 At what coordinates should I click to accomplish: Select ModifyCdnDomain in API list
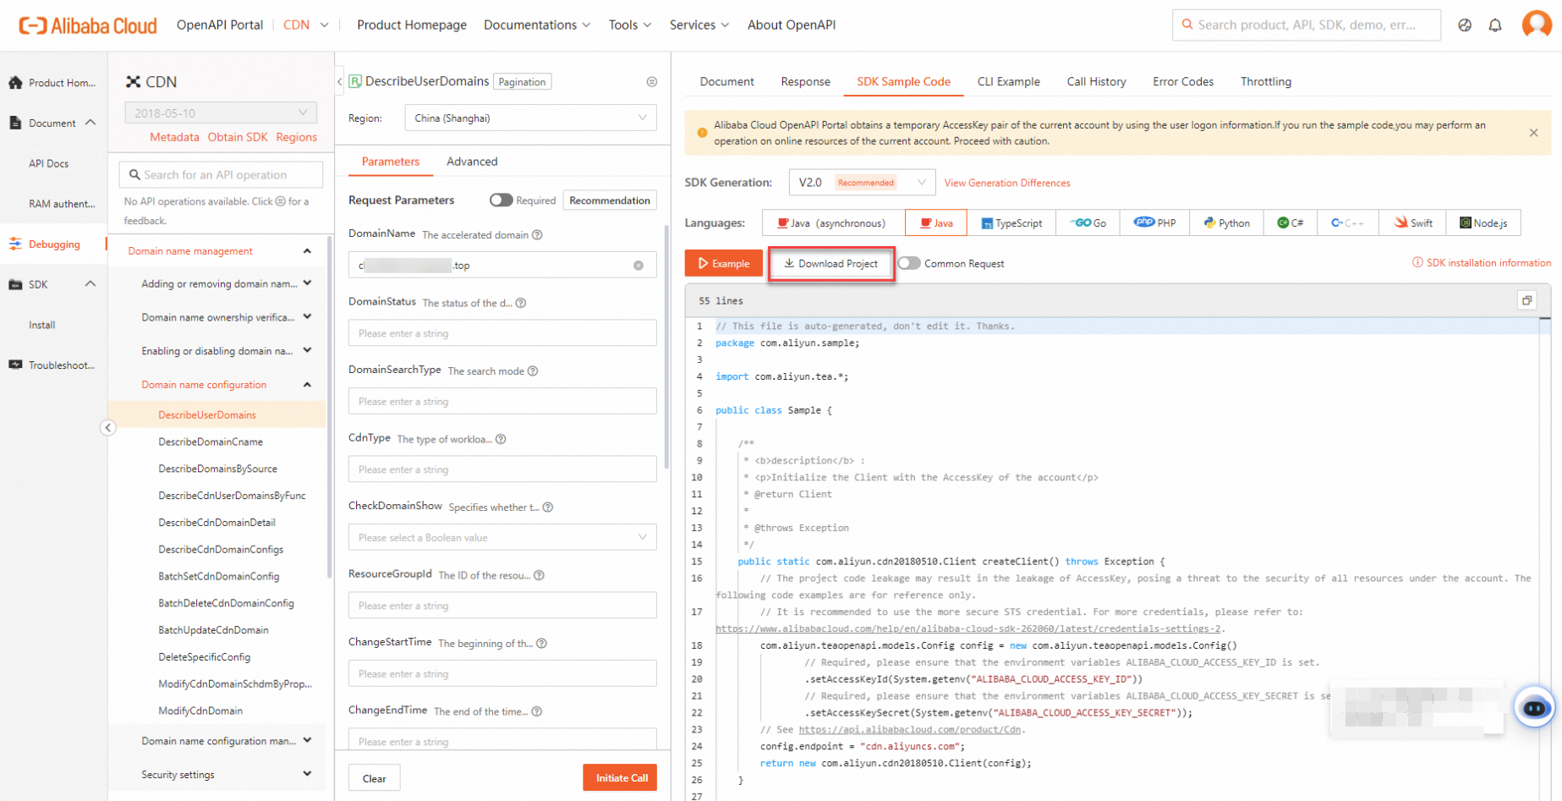tap(200, 711)
